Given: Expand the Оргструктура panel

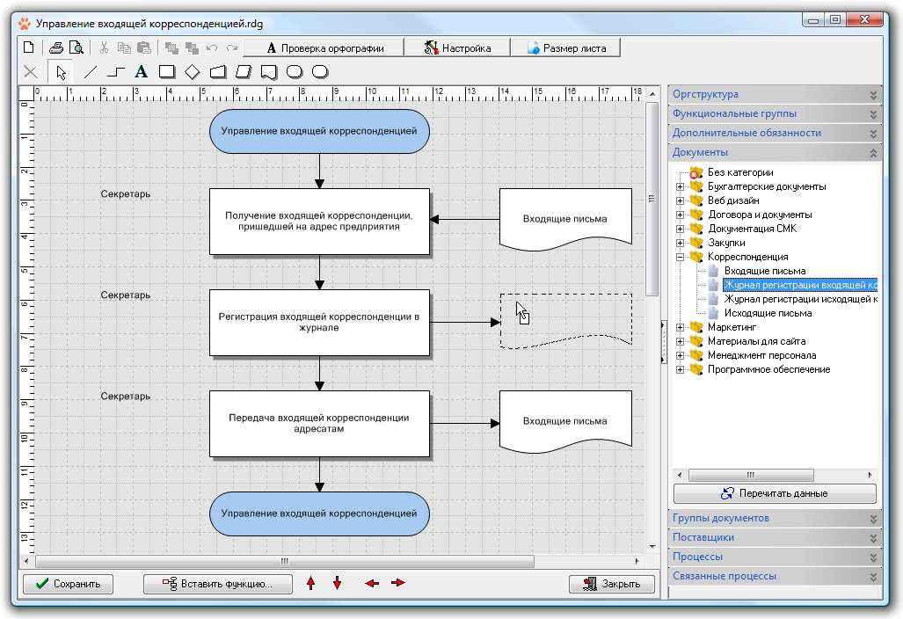Looking at the screenshot, I should pos(775,94).
